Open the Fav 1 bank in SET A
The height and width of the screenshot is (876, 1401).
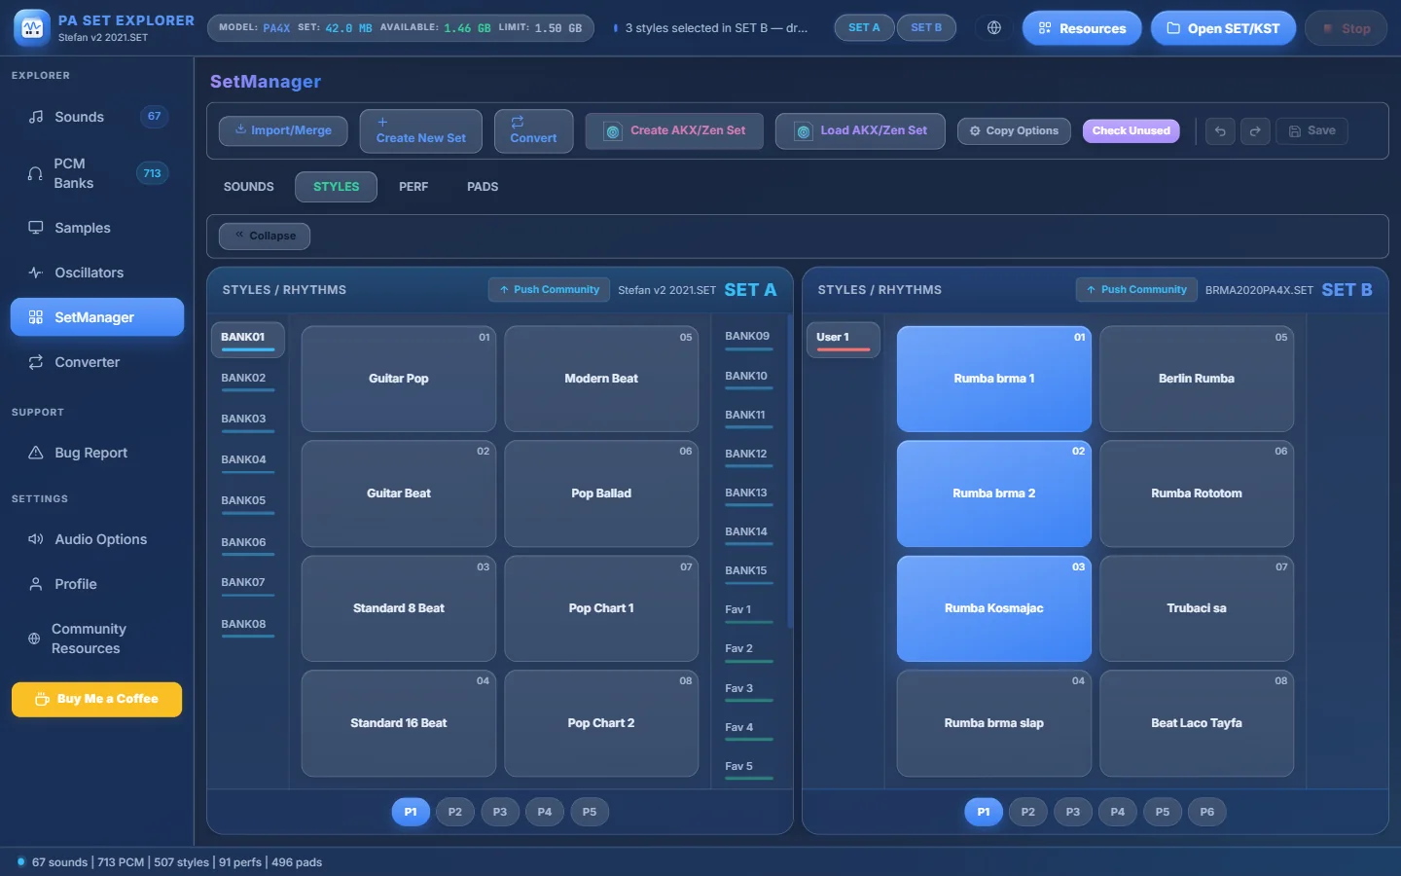pos(747,610)
